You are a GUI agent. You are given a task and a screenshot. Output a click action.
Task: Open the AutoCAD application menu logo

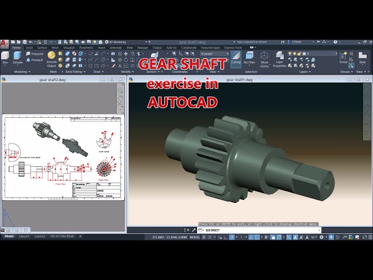pyautogui.click(x=4, y=44)
